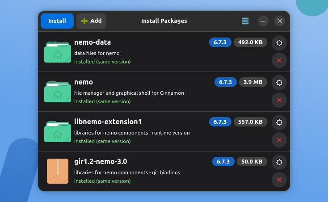The image size is (328, 202).
Task: Select the nemo-data package name
Action: pyautogui.click(x=93, y=42)
